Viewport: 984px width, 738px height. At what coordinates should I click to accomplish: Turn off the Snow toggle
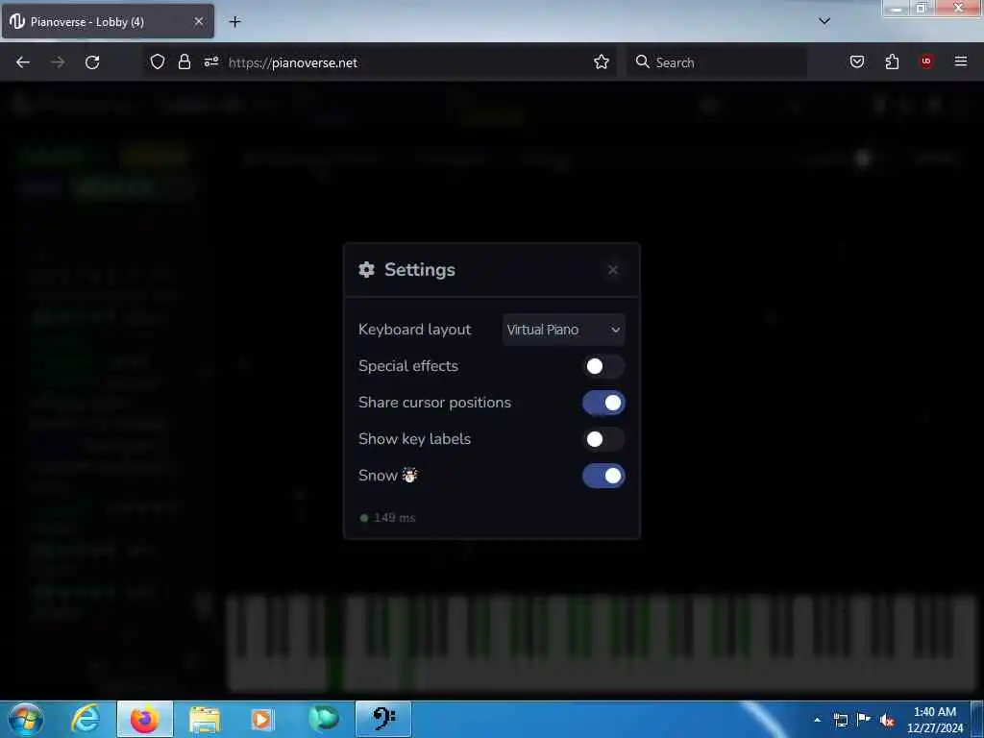click(603, 475)
